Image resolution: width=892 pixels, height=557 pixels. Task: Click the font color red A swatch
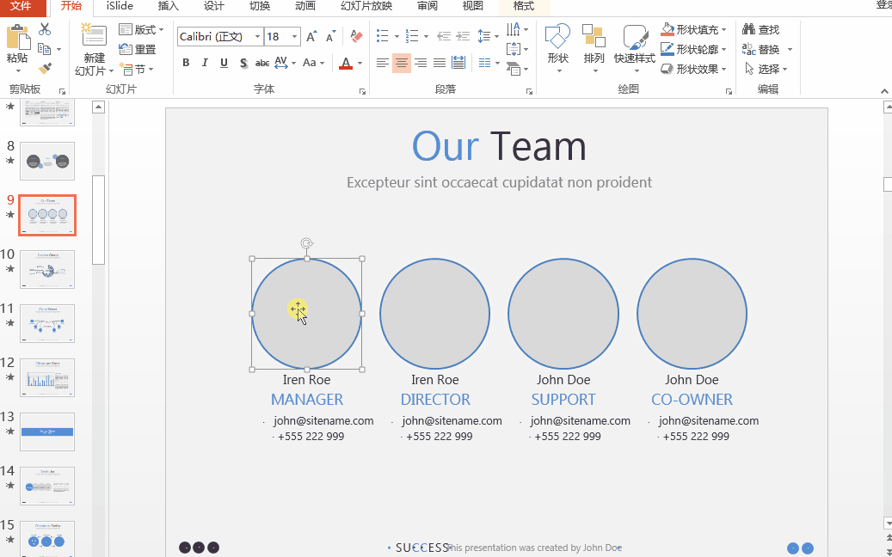tap(346, 63)
